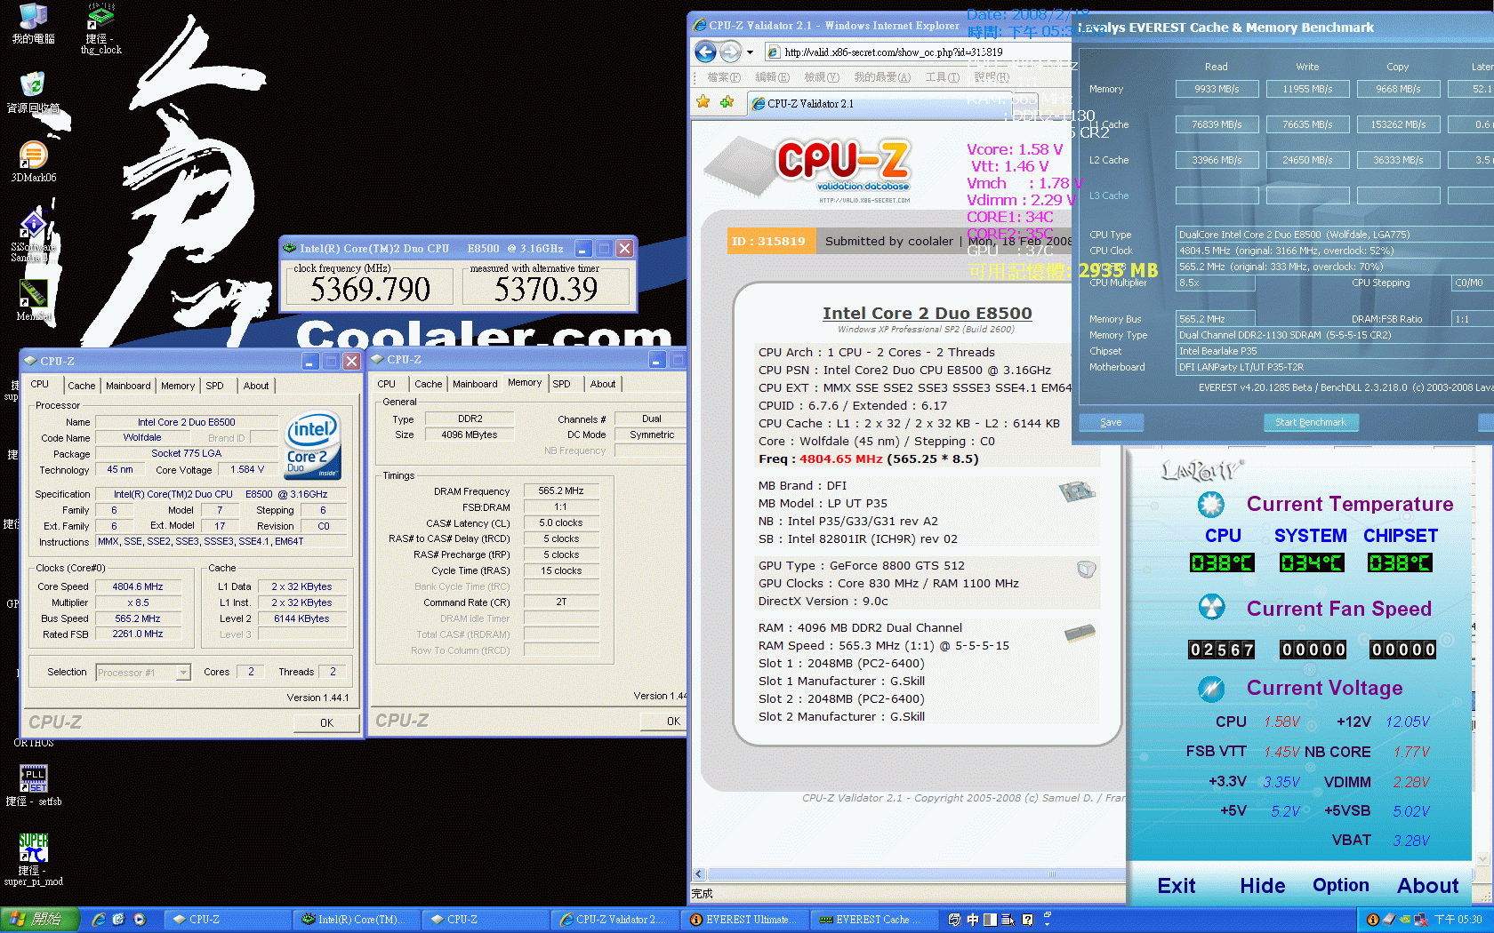Switch to Intel(R) Core(TM) taskbar item
This screenshot has width=1494, height=933.
(x=357, y=920)
